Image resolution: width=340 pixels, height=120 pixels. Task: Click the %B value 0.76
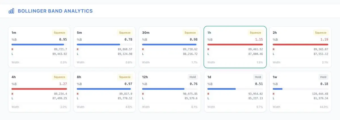pyautogui.click(x=194, y=84)
